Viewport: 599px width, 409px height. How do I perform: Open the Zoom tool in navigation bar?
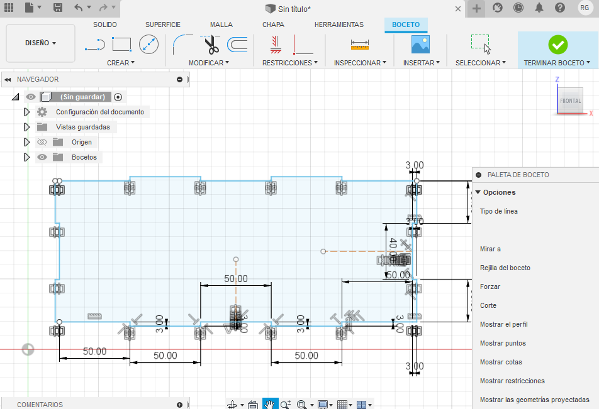pyautogui.click(x=286, y=405)
